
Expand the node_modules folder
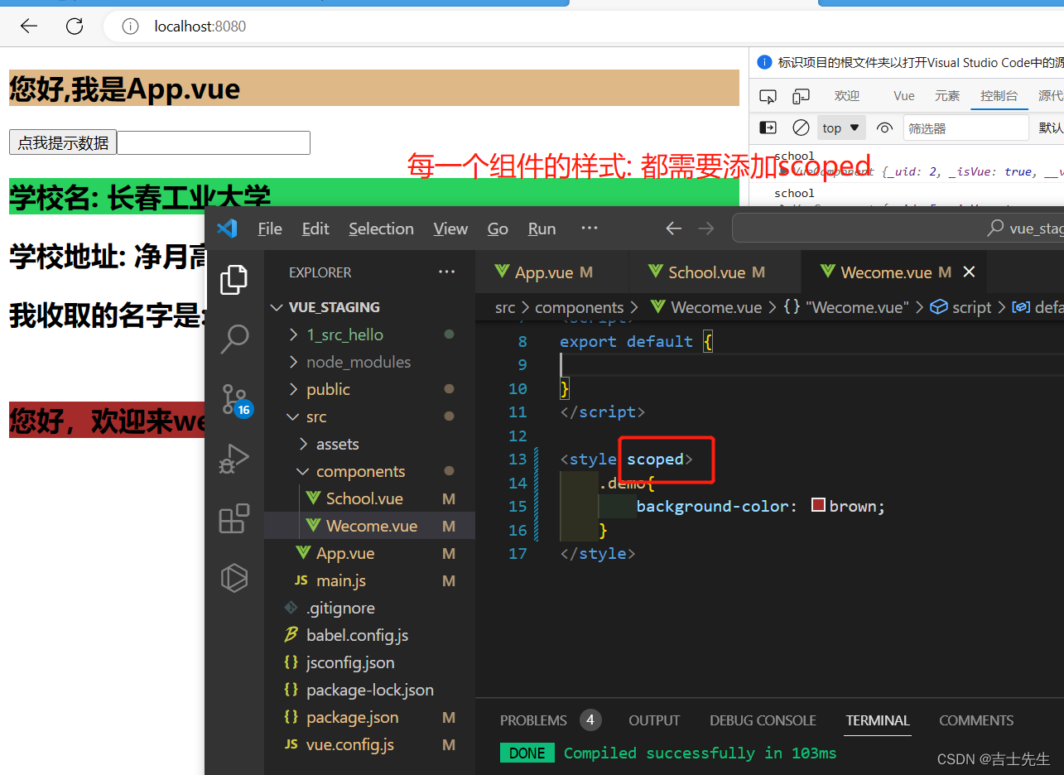pos(370,362)
